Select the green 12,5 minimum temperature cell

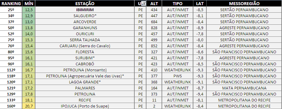point(29,10)
